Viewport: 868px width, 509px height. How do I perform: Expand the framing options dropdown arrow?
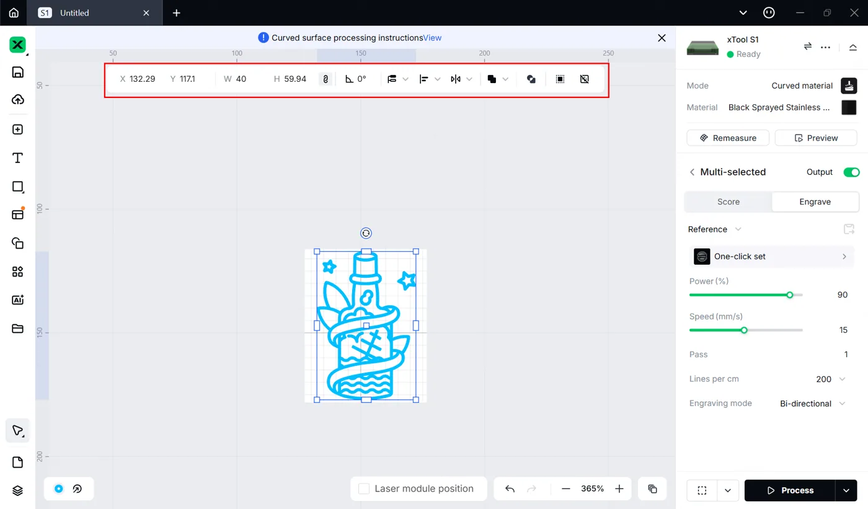point(727,490)
